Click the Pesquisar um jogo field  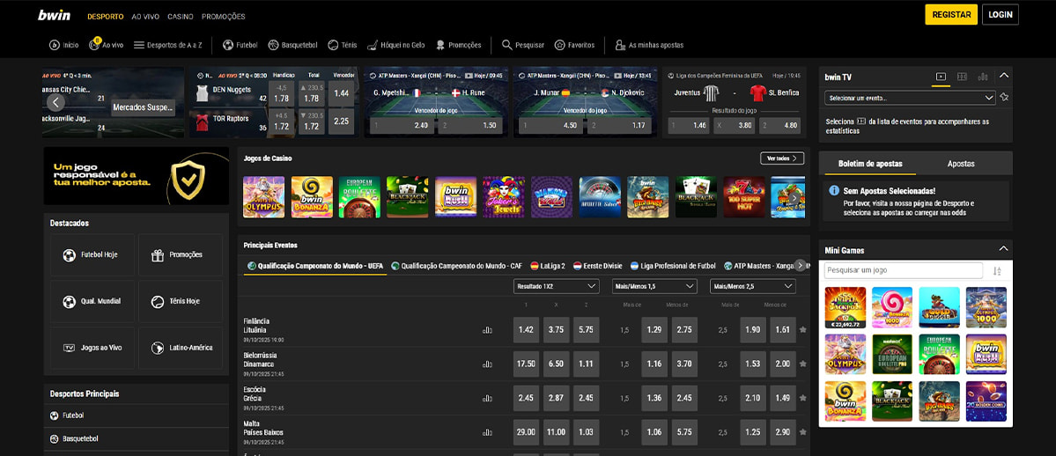[903, 271]
